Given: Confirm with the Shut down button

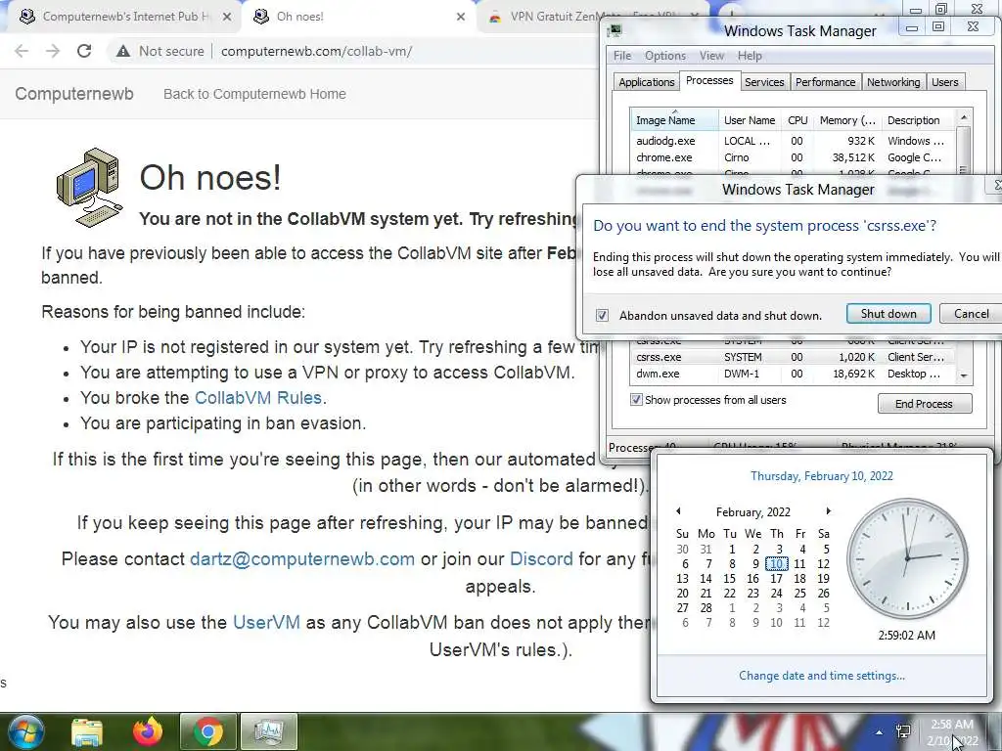Looking at the screenshot, I should click(x=888, y=314).
